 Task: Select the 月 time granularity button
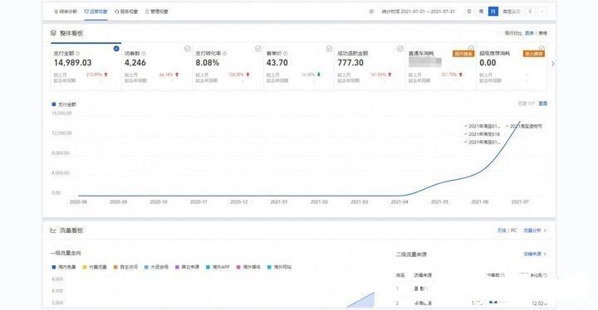pos(493,12)
